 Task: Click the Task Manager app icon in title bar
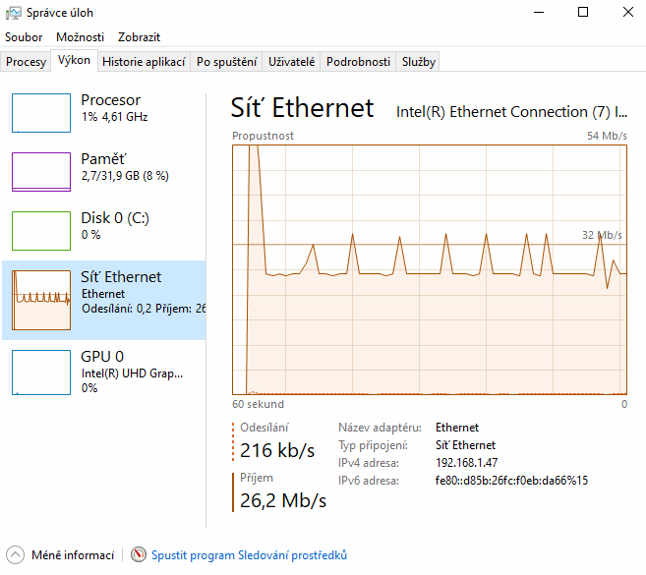tap(11, 13)
